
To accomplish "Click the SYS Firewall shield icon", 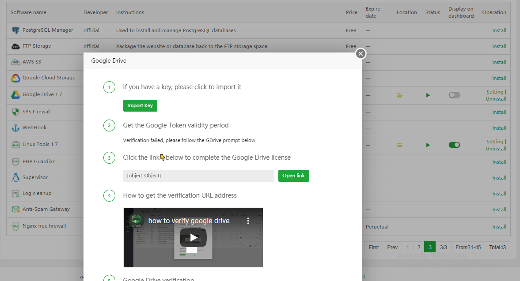I will pyautogui.click(x=15, y=112).
